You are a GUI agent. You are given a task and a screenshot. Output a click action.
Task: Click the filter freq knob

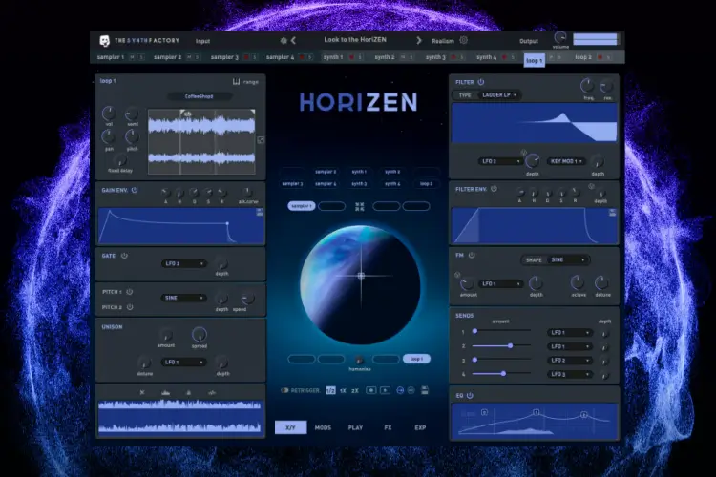pyautogui.click(x=587, y=85)
